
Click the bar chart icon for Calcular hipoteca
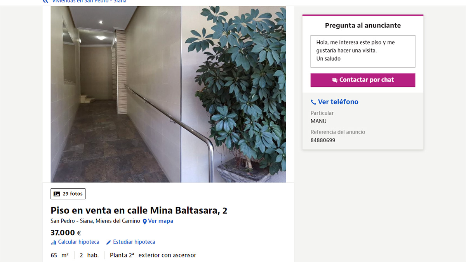[54, 242]
